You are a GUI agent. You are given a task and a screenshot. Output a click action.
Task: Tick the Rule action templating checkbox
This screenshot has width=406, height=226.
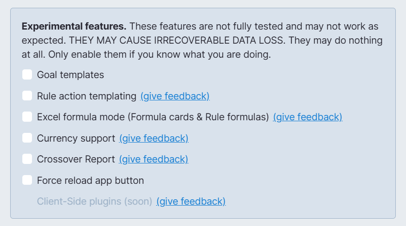27,96
